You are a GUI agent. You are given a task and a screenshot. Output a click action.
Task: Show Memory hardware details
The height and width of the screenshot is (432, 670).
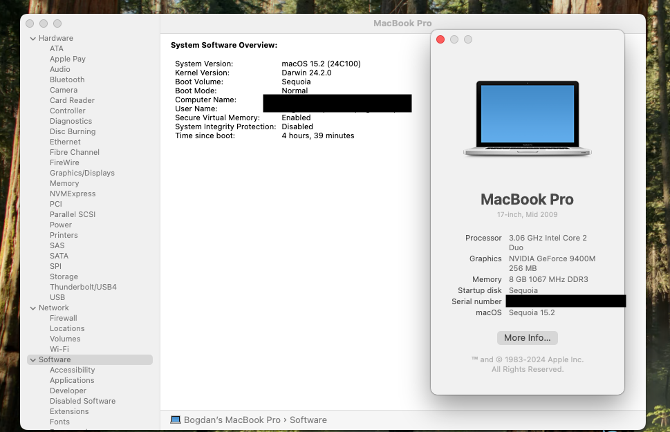(x=64, y=183)
